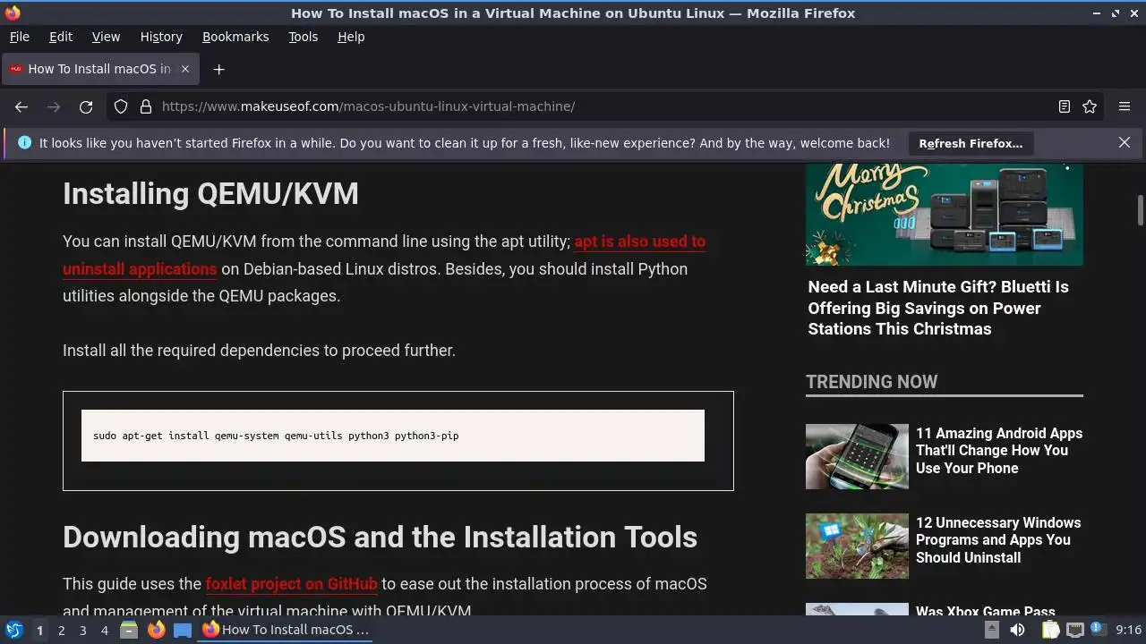Click the info icon in notification bar
Viewport: 1146px width, 644px height.
tap(24, 143)
